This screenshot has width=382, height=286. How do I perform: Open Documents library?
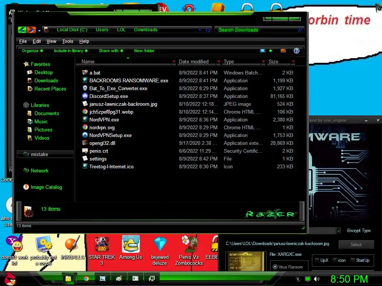coord(47,113)
